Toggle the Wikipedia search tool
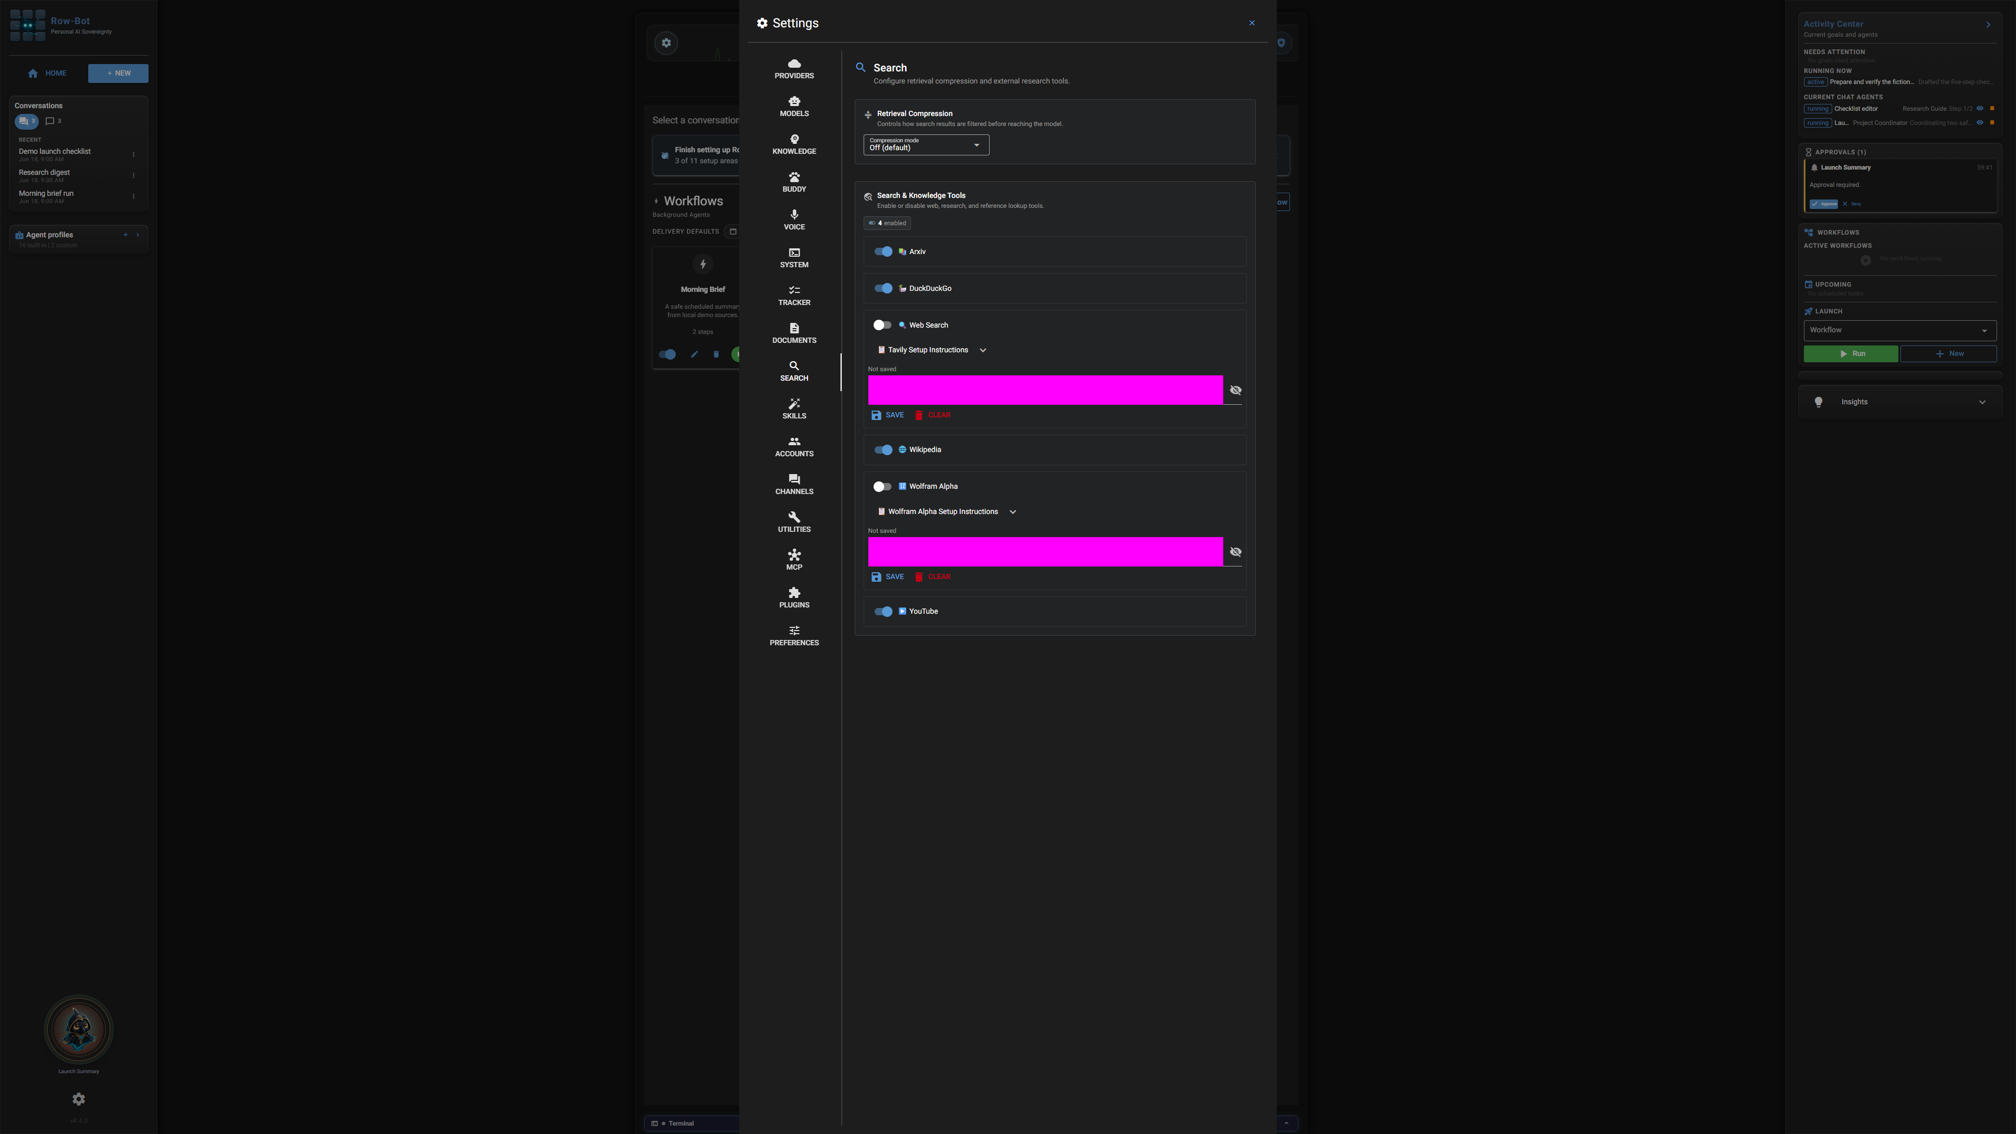Screen dimensions: 2016x1134 883,450
